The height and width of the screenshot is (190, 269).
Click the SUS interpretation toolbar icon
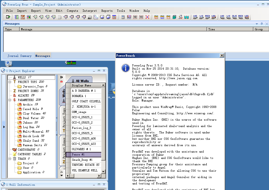pos(162,17)
